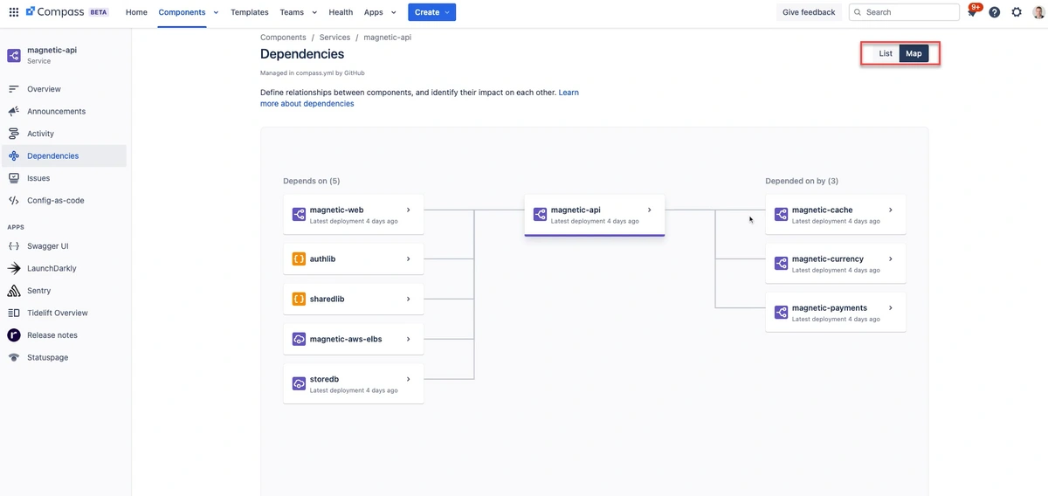Click the Activity sidebar icon
Screen dimensions: 1048x496
[13, 134]
